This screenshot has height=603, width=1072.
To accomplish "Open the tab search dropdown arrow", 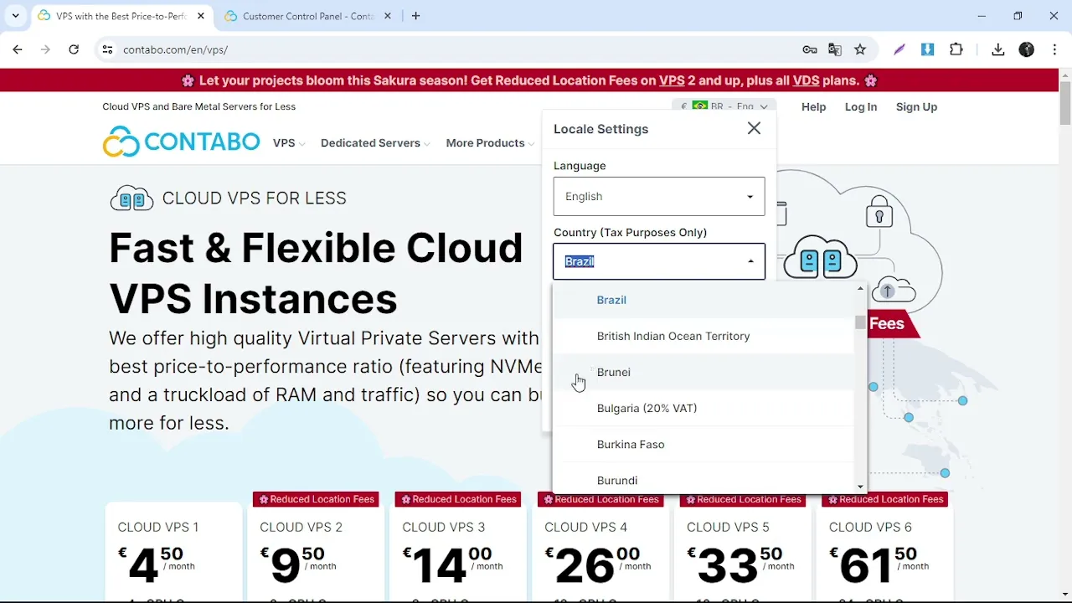I will [x=15, y=16].
